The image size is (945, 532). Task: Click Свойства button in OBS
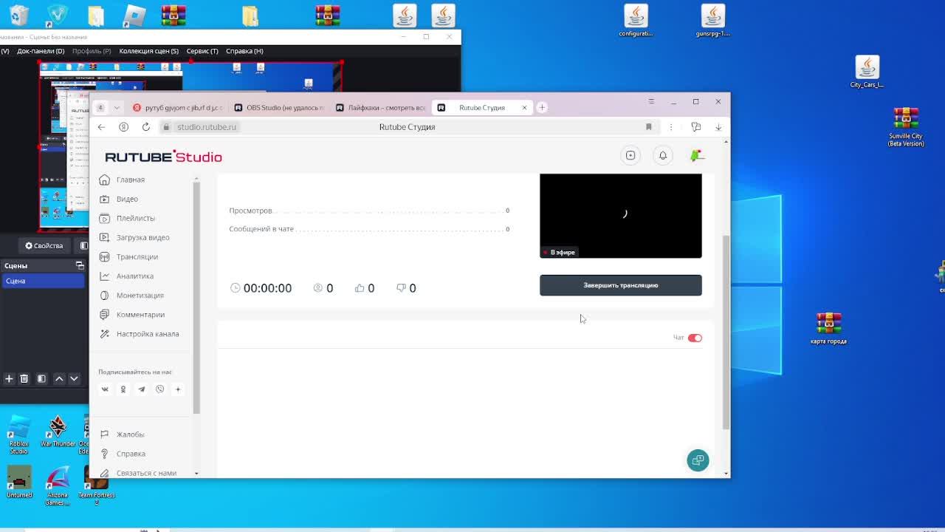pyautogui.click(x=44, y=245)
